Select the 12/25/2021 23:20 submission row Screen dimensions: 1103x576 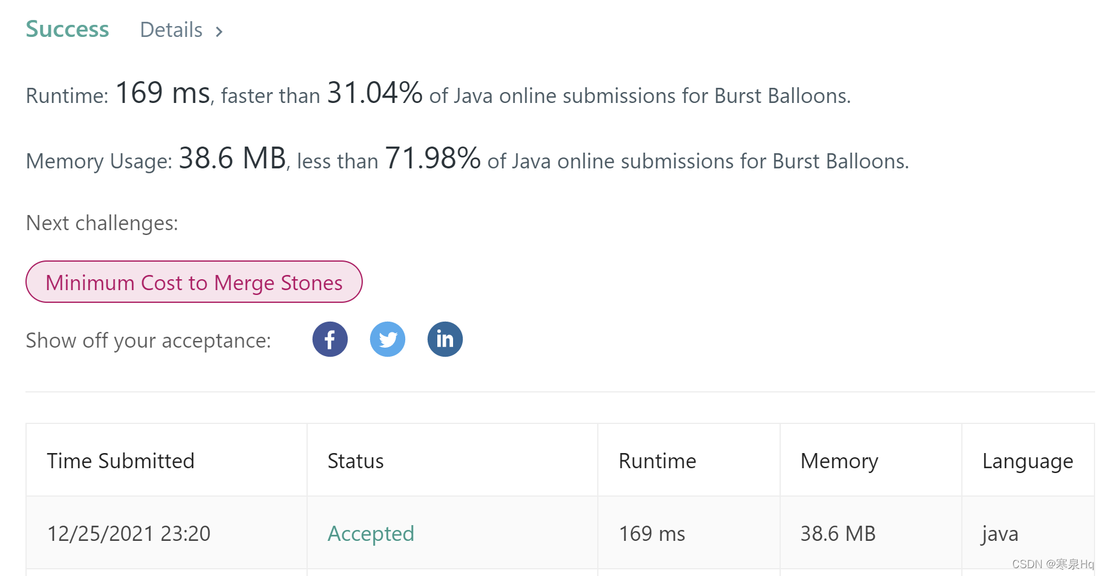click(128, 534)
